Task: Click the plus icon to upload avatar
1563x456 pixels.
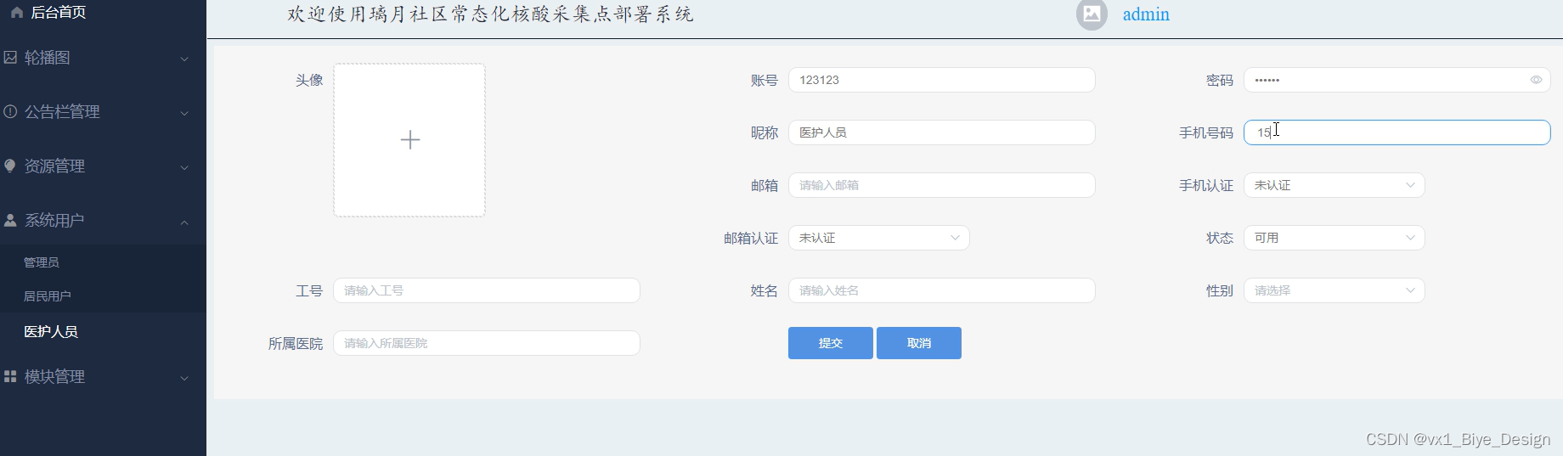Action: 409,139
